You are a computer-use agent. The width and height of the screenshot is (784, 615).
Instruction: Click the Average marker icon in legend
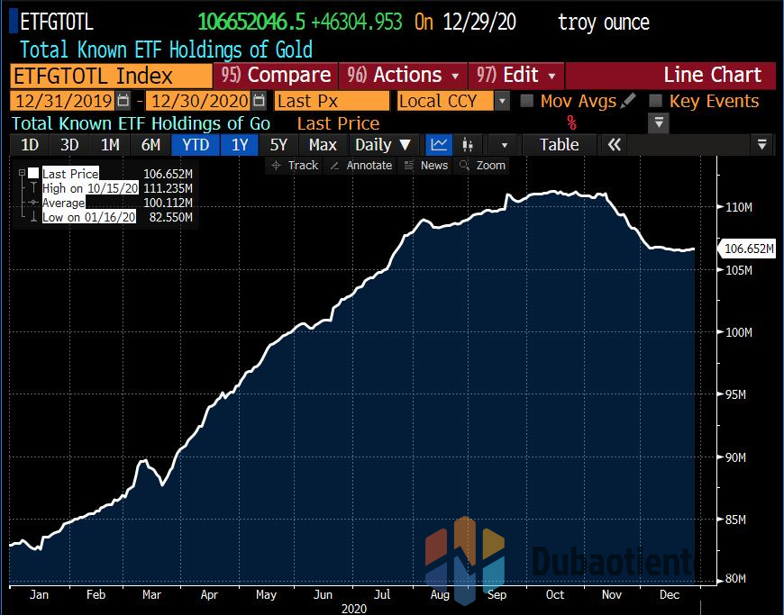[33, 203]
